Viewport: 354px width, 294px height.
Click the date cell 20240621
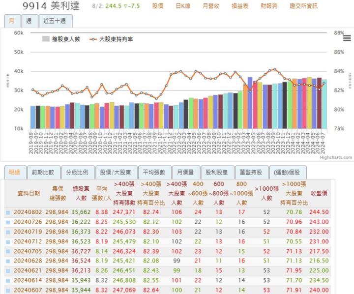[28, 270]
